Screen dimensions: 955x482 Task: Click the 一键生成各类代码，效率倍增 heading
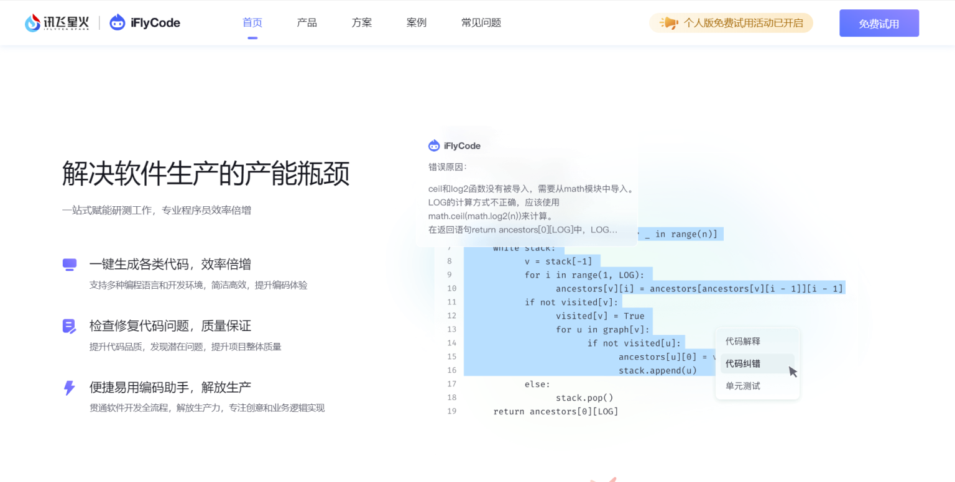coord(170,264)
